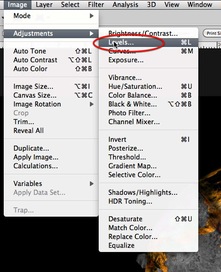Image resolution: width=221 pixels, height=272 pixels.
Task: Open Color Balance... adjustment
Action: [148, 95]
